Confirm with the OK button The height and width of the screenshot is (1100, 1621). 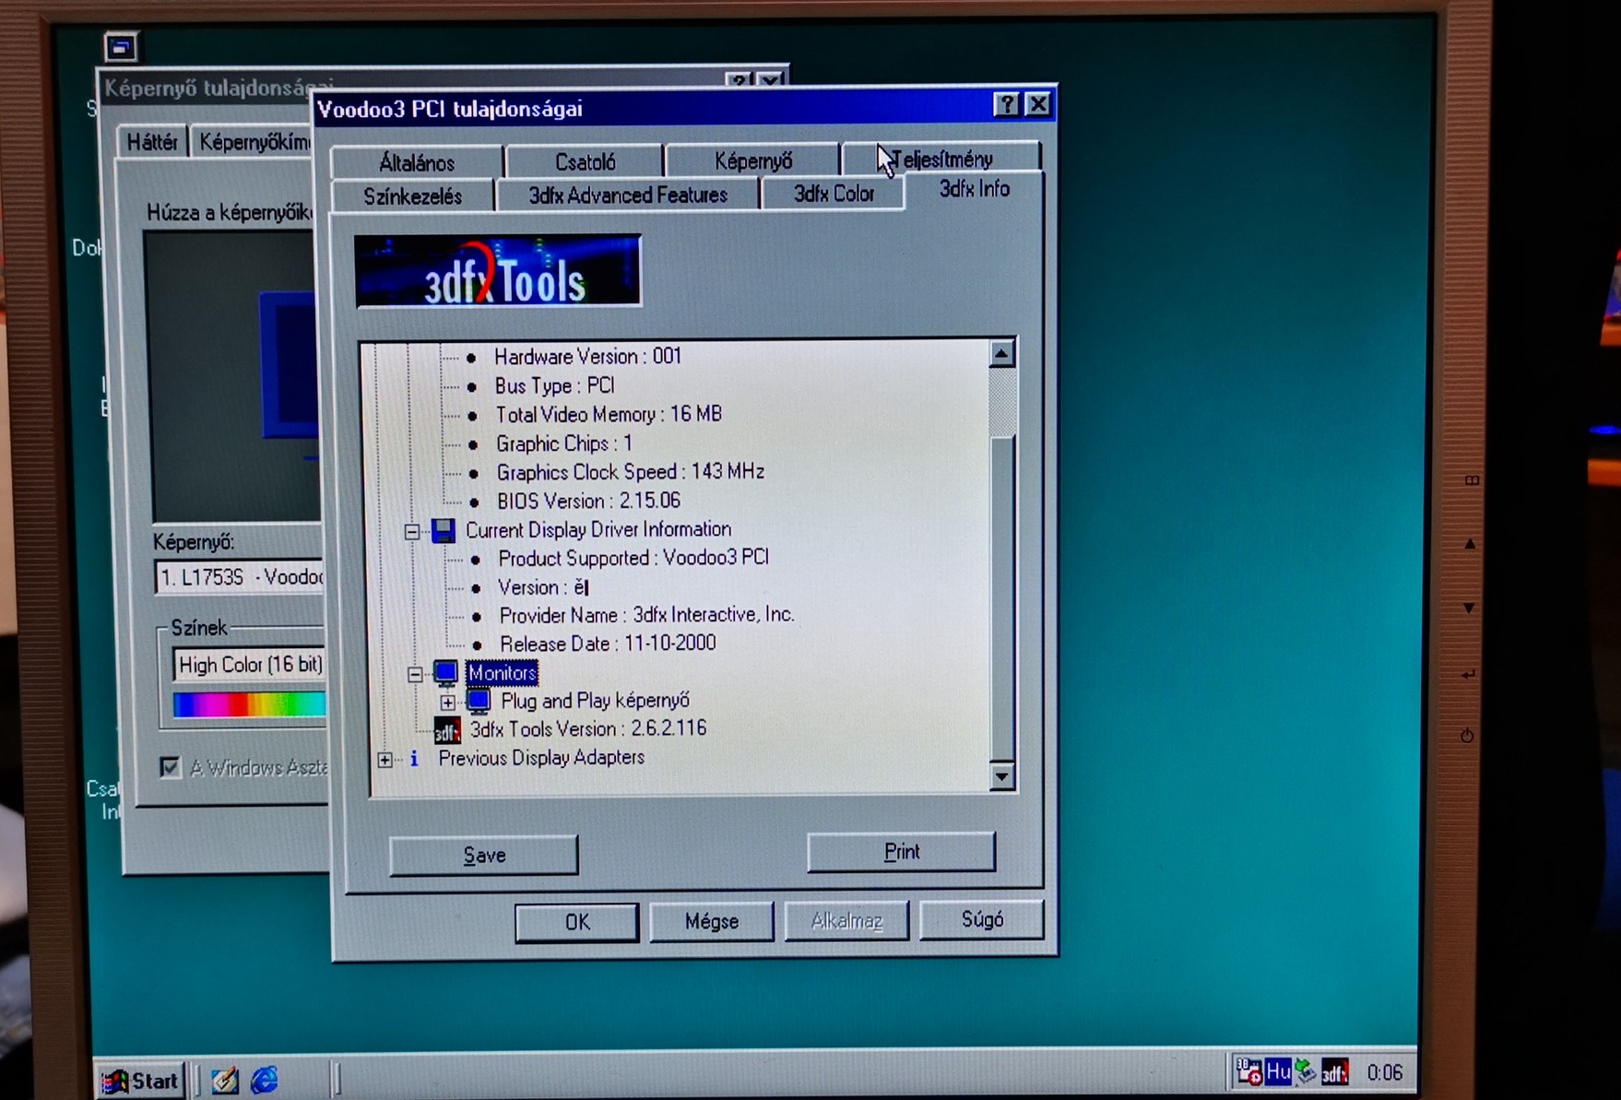pyautogui.click(x=576, y=922)
